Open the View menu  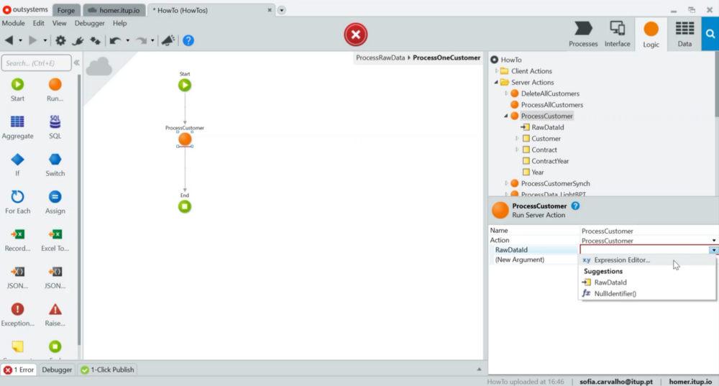click(x=59, y=23)
